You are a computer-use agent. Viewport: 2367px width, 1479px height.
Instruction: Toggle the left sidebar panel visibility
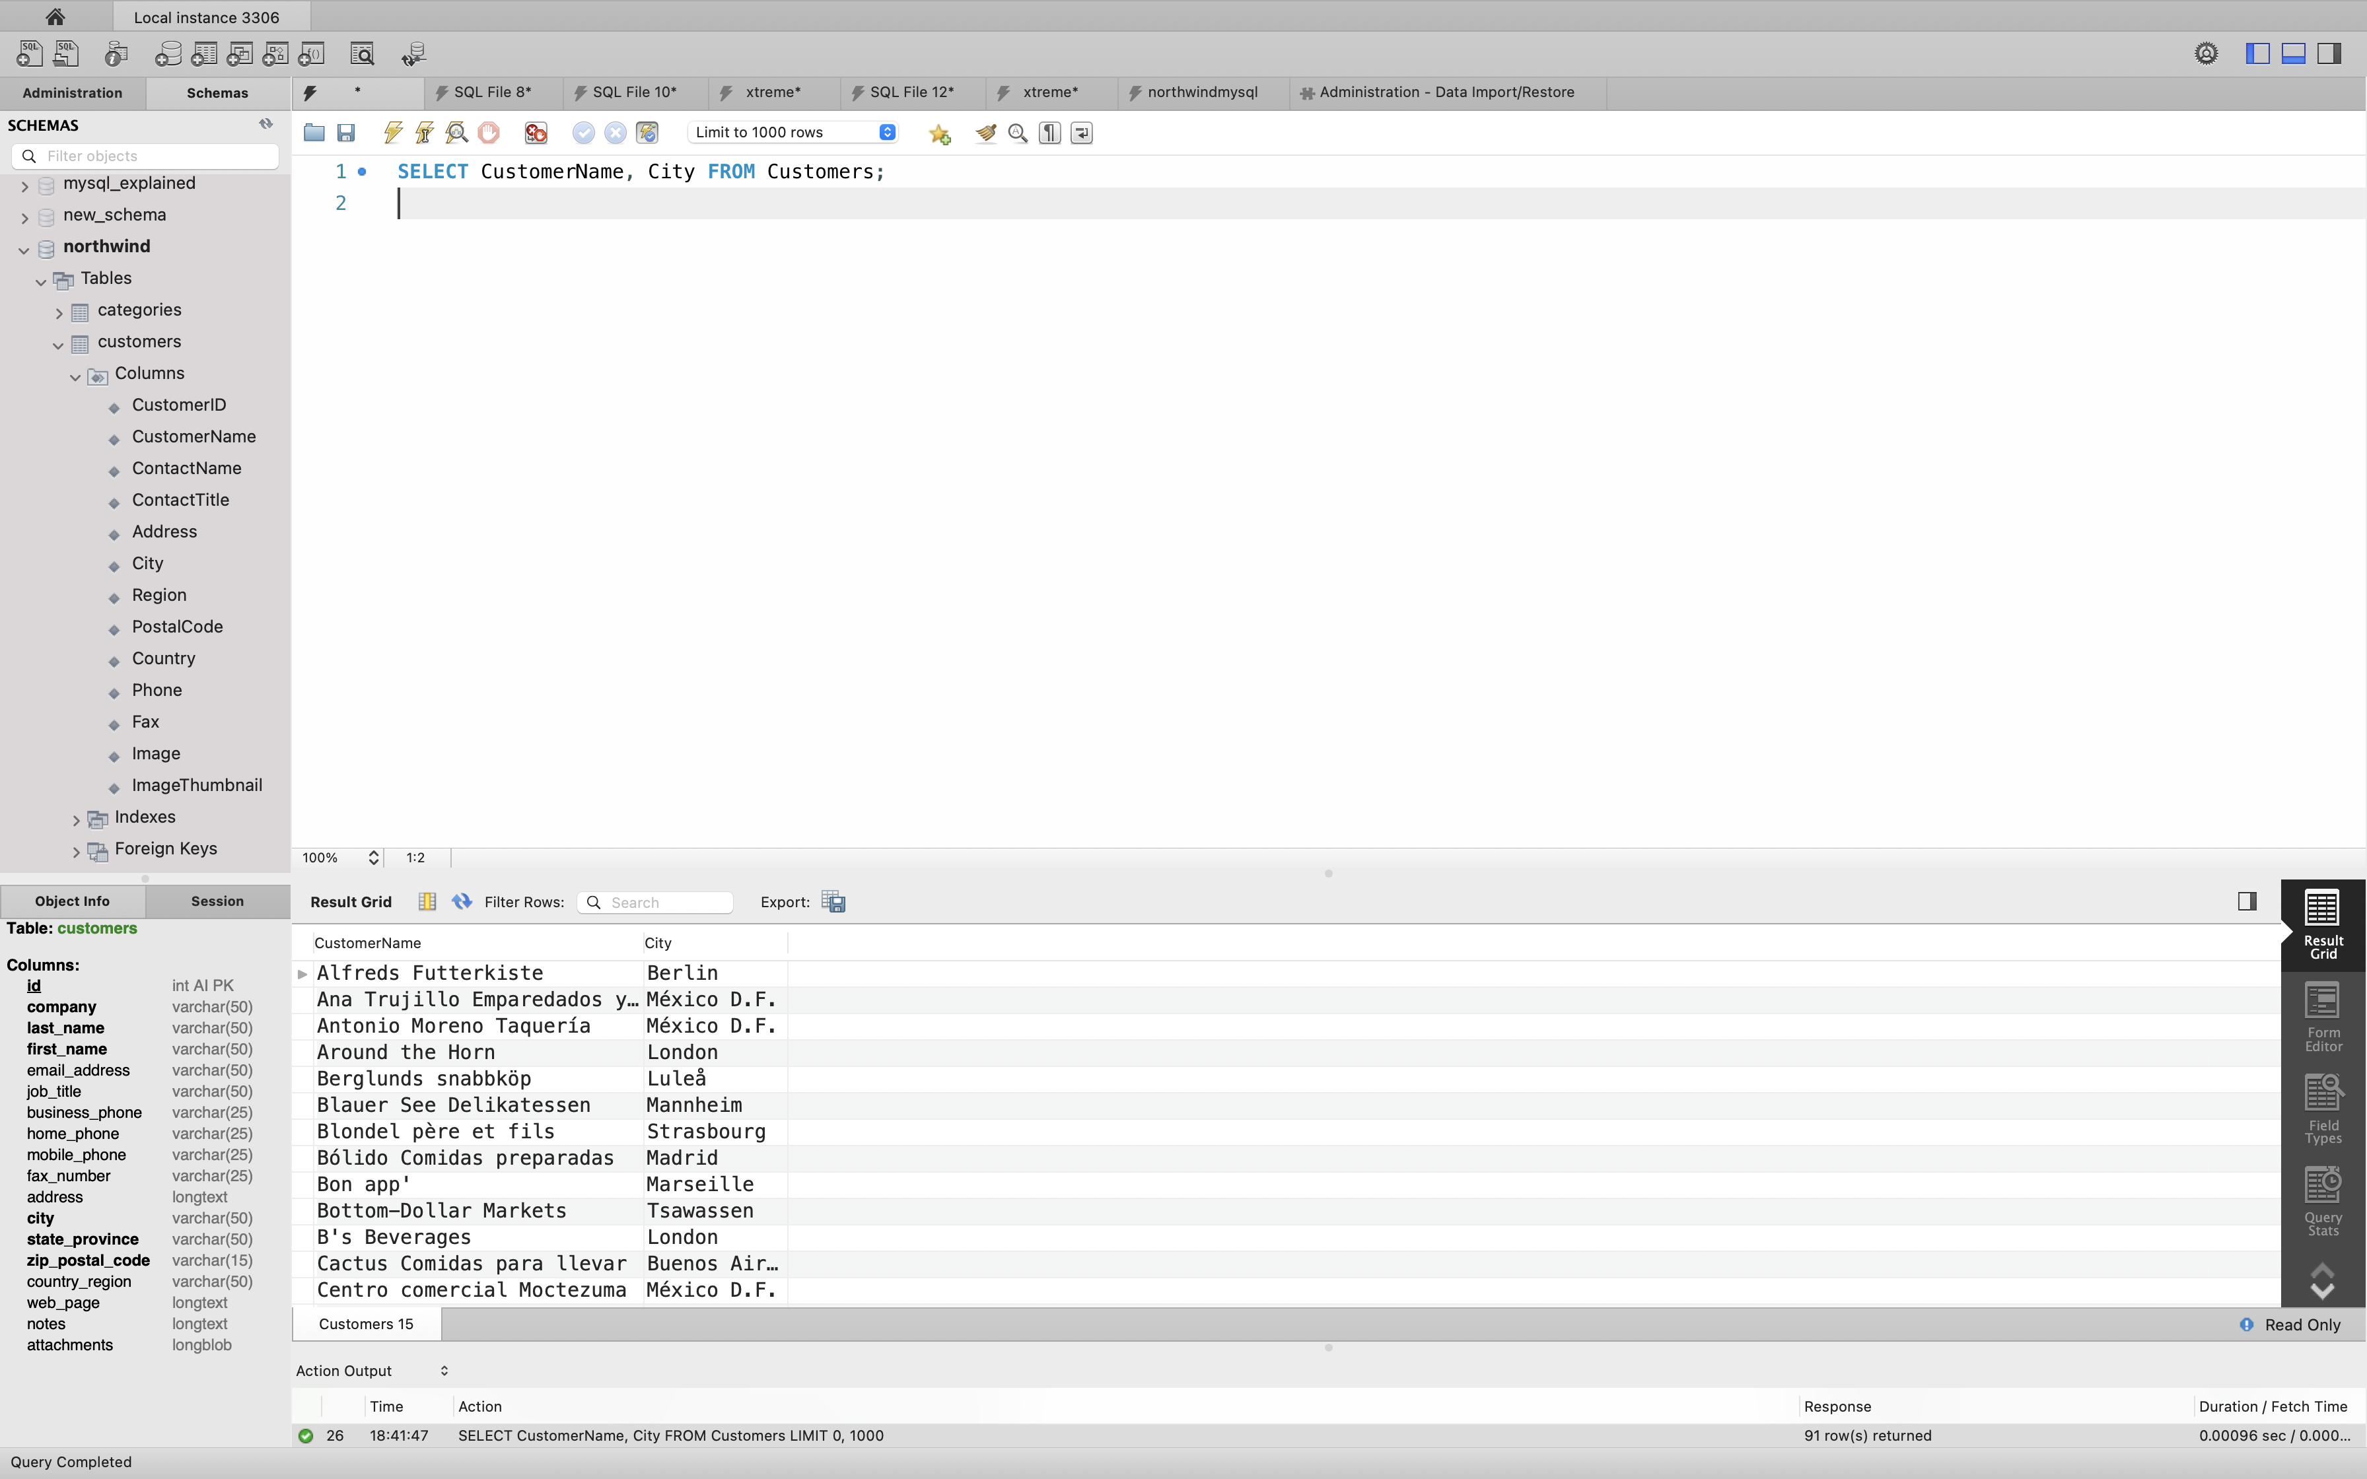(2257, 53)
